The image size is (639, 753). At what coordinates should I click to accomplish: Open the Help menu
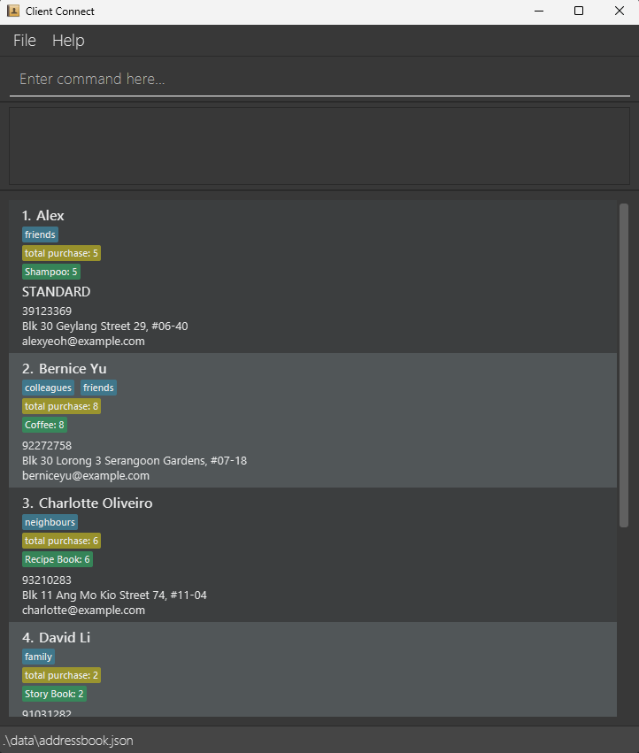point(68,41)
